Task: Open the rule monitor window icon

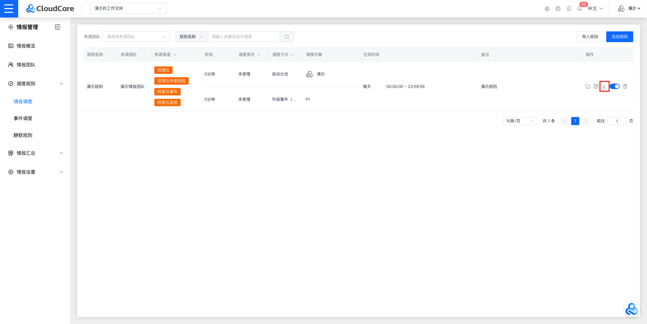Action: point(596,86)
